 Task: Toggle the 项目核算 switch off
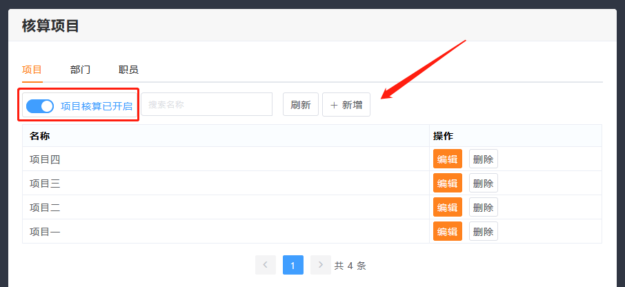[40, 106]
